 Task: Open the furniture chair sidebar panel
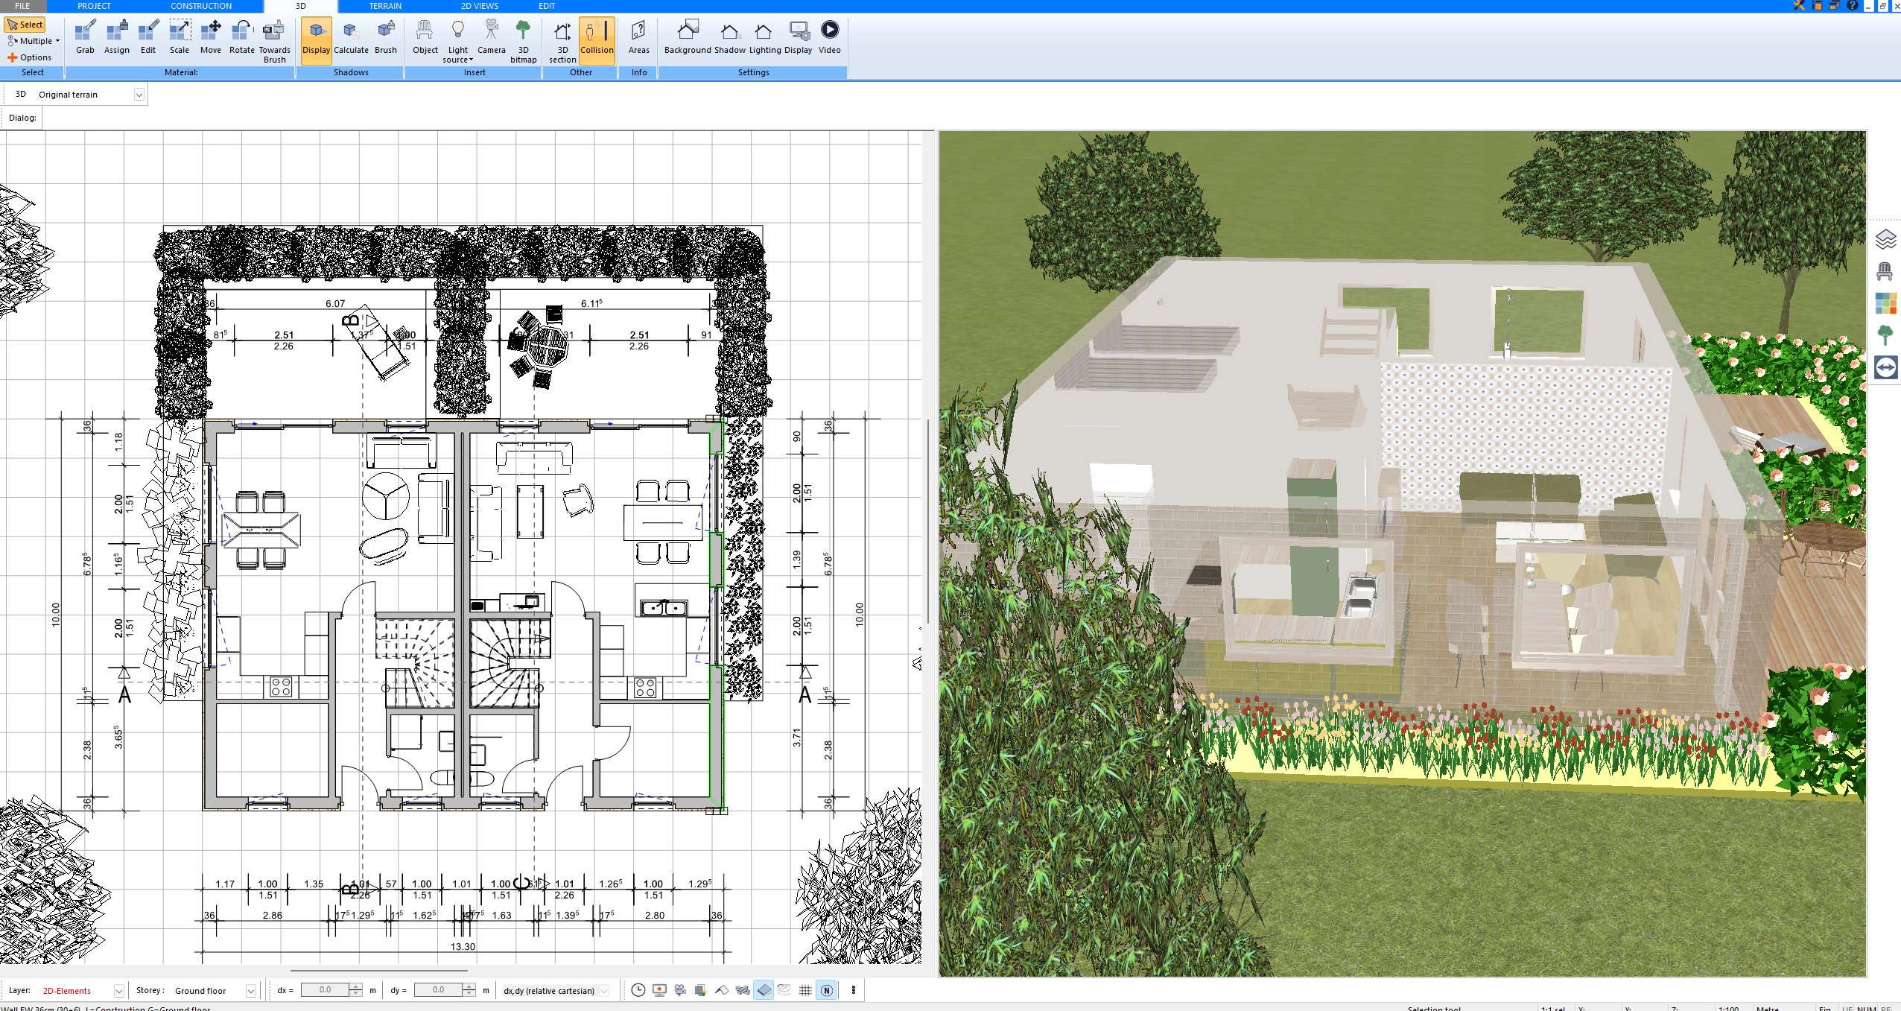pos(1885,271)
